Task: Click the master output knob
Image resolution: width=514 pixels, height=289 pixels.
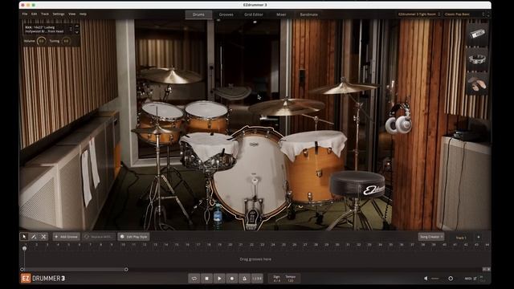Action: point(451,279)
